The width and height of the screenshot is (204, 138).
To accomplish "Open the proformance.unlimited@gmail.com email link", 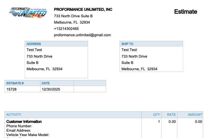I will [x=82, y=35].
